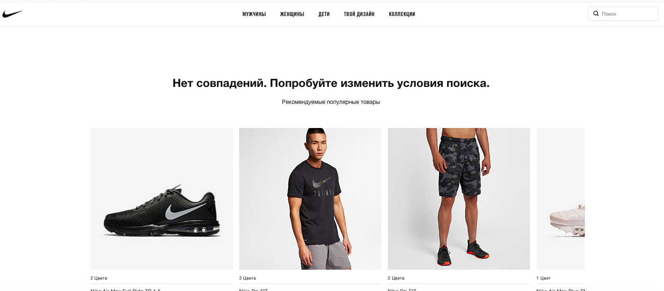Select the pink sneaker product image
Screen dimensions: 664x291
pyautogui.click(x=561, y=199)
